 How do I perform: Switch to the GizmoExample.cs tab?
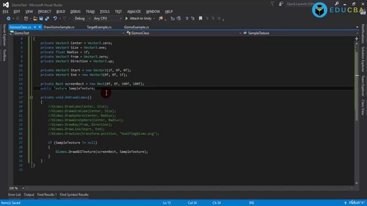pos(136,27)
